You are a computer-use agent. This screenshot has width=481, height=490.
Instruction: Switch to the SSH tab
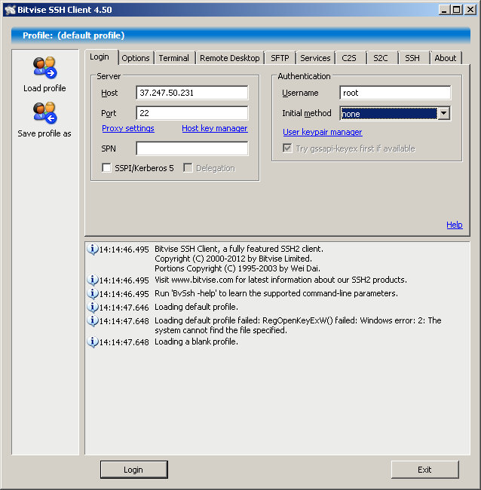[x=412, y=58]
